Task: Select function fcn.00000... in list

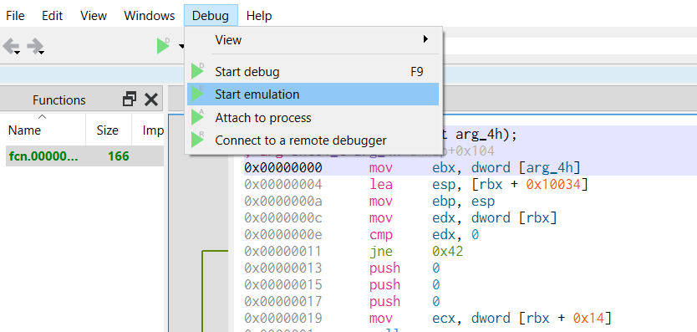Action: [x=43, y=156]
